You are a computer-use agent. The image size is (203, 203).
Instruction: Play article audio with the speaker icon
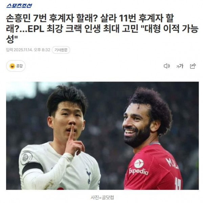(x=167, y=66)
